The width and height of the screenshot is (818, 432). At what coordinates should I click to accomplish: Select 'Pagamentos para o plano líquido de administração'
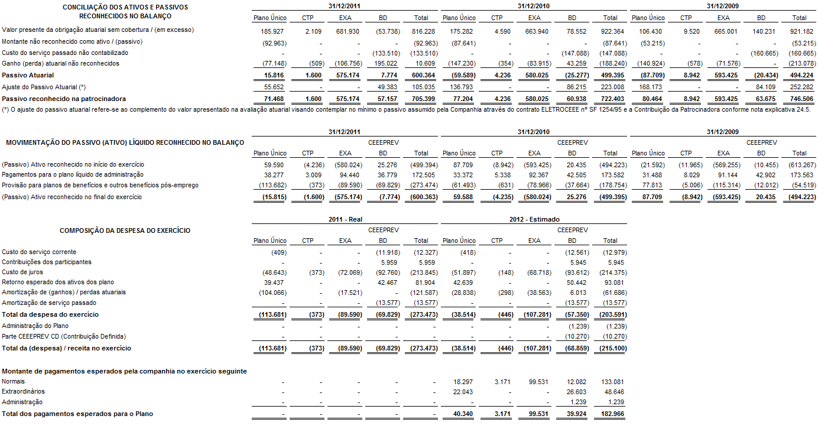[x=73, y=174]
